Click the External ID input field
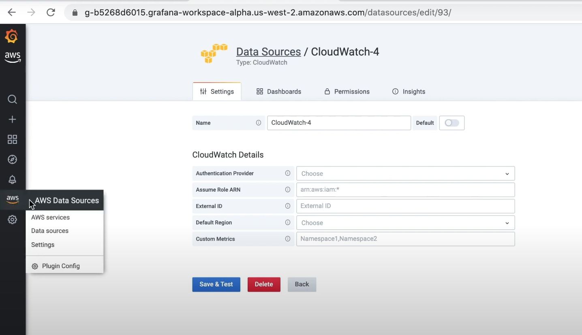The image size is (582, 335). [x=406, y=206]
